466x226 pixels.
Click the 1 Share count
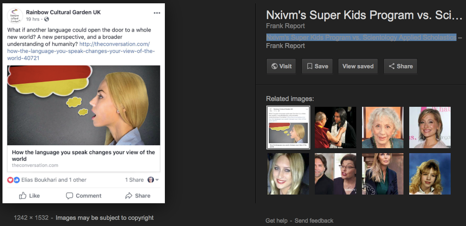[134, 180]
